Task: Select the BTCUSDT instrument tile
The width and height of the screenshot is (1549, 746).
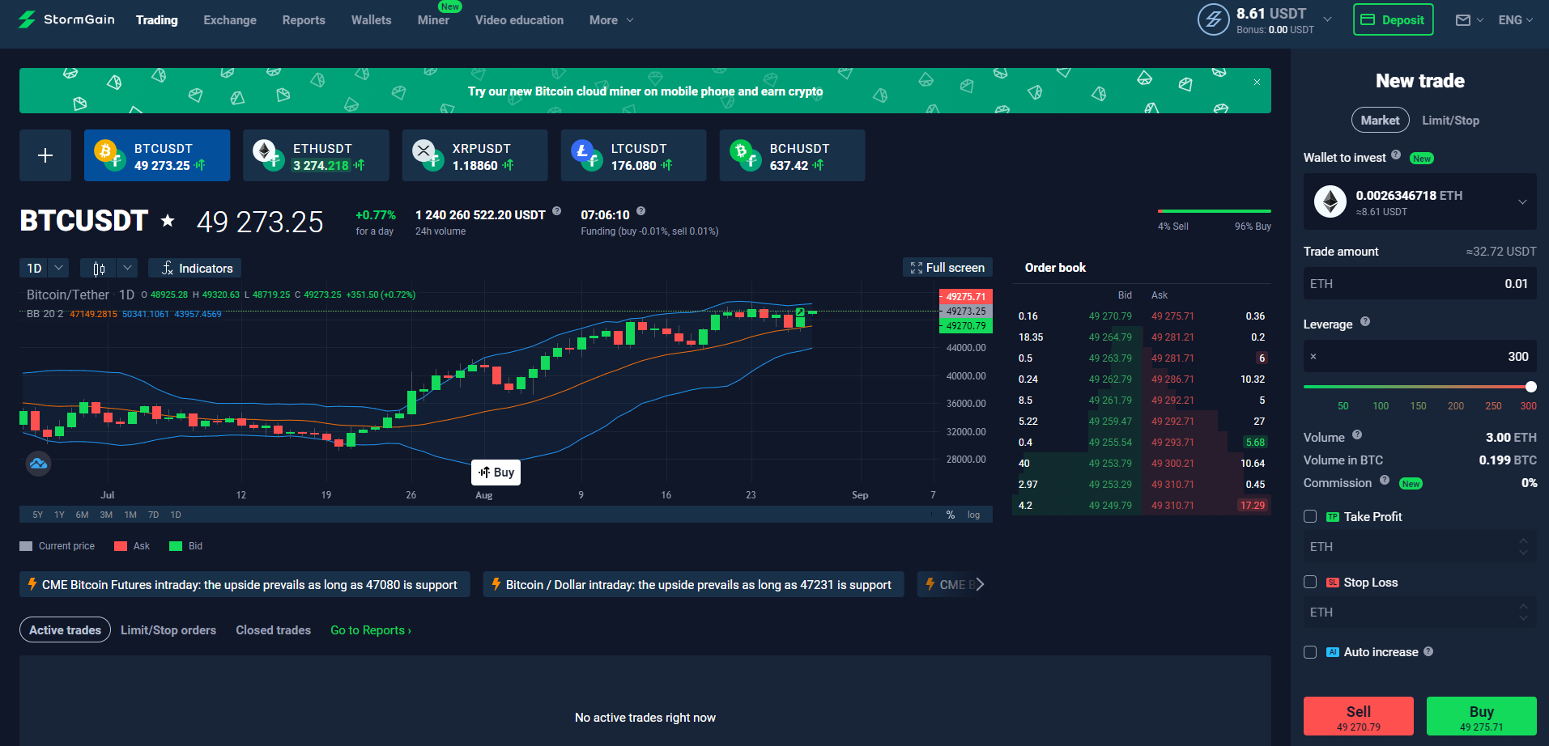Action: click(157, 155)
